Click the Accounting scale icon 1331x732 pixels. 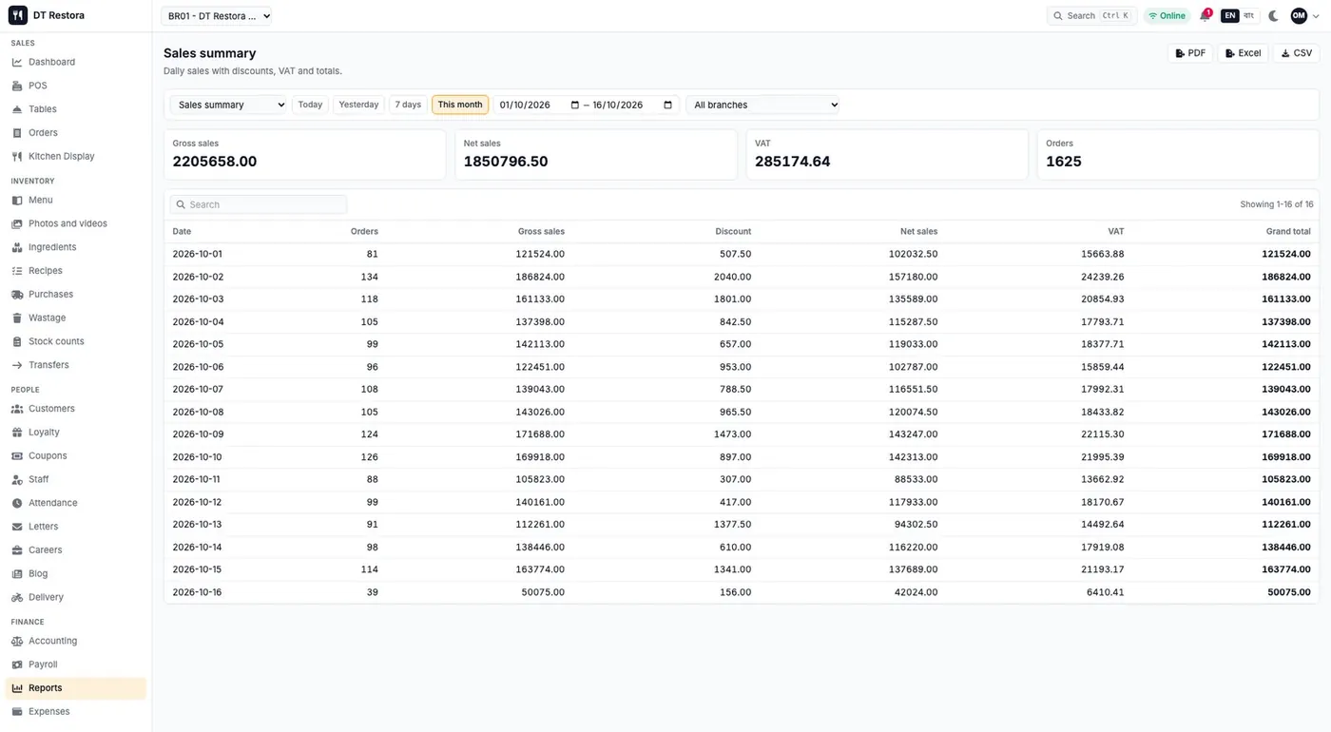coord(17,641)
